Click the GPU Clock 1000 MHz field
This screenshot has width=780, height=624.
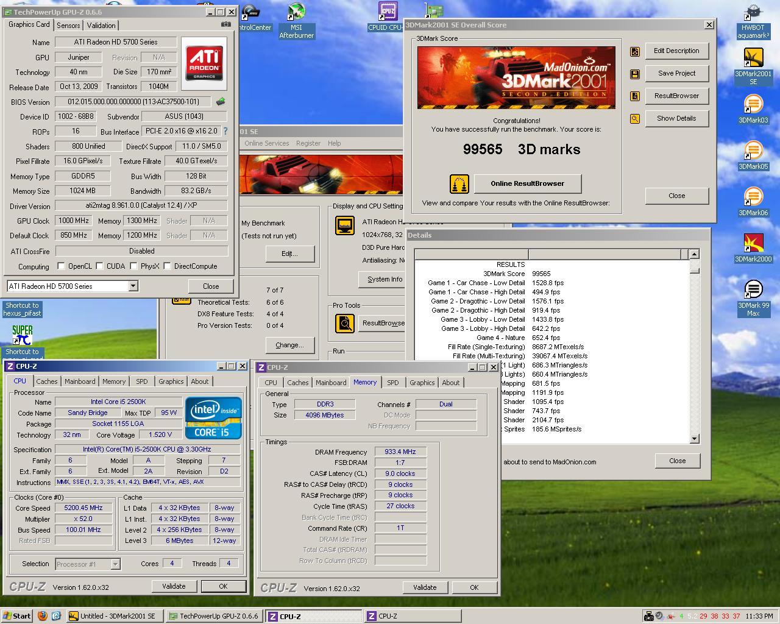tap(74, 221)
